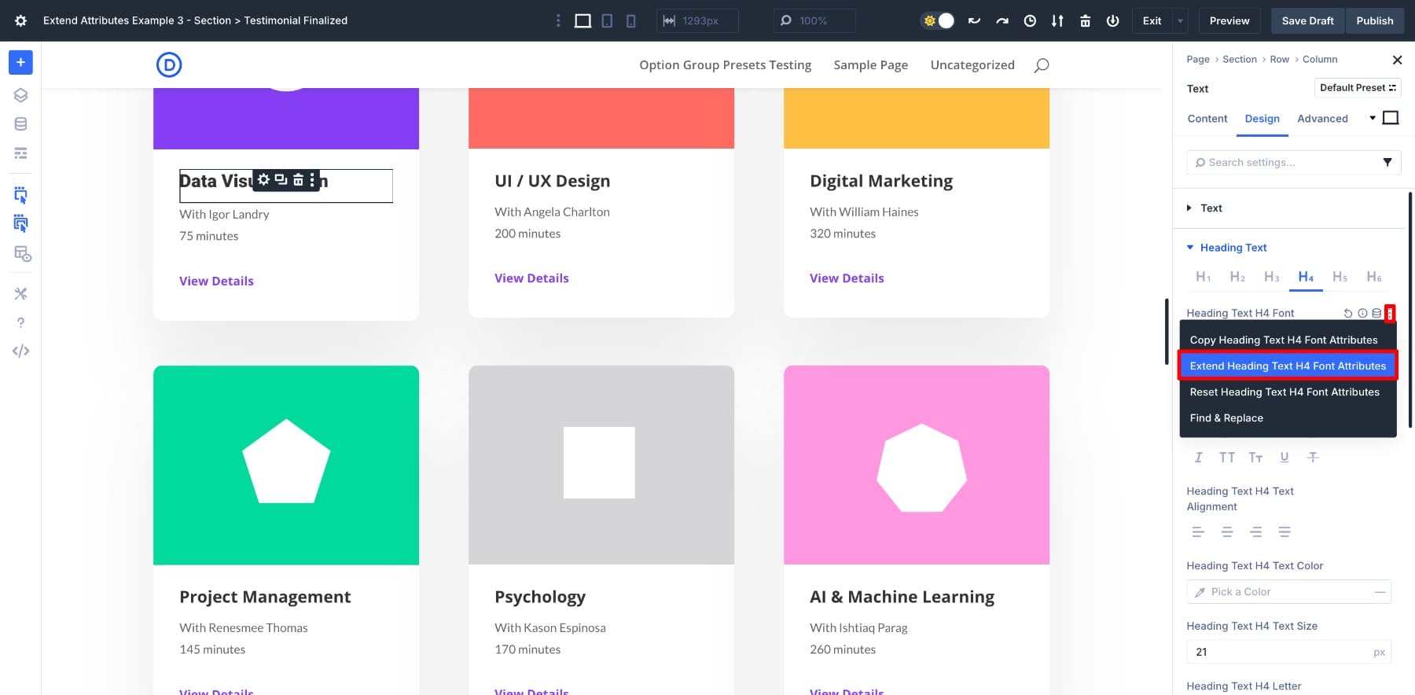
Task: Click the add new module plus button
Action: (x=20, y=62)
